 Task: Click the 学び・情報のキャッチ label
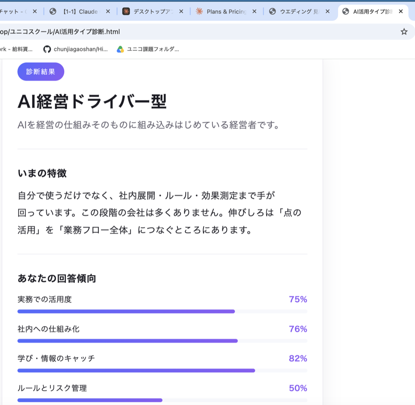(x=56, y=358)
